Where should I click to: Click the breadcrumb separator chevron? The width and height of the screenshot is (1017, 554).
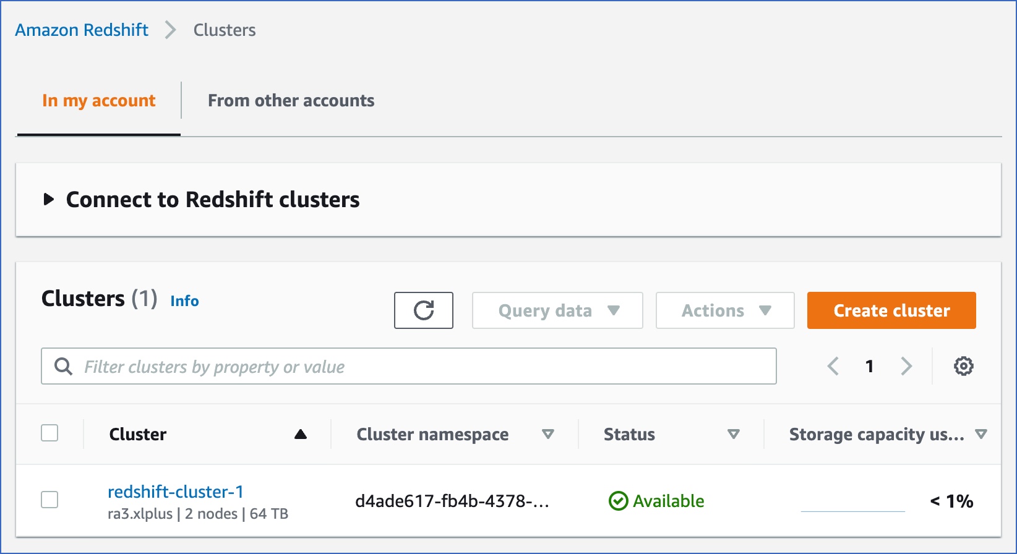tap(171, 30)
